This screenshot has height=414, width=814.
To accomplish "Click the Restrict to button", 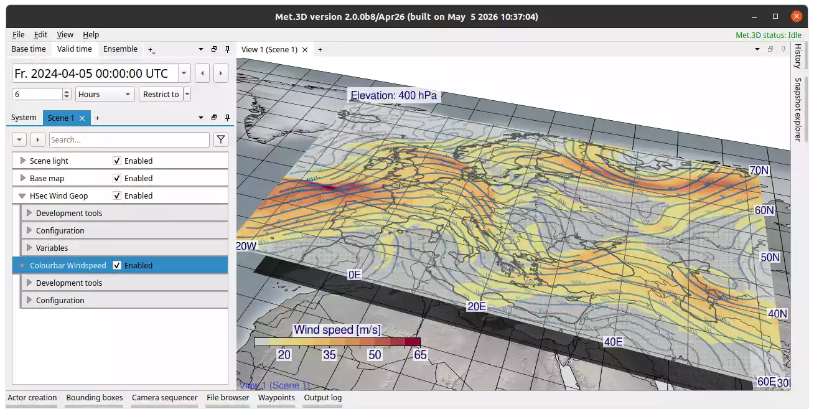I will coord(161,95).
